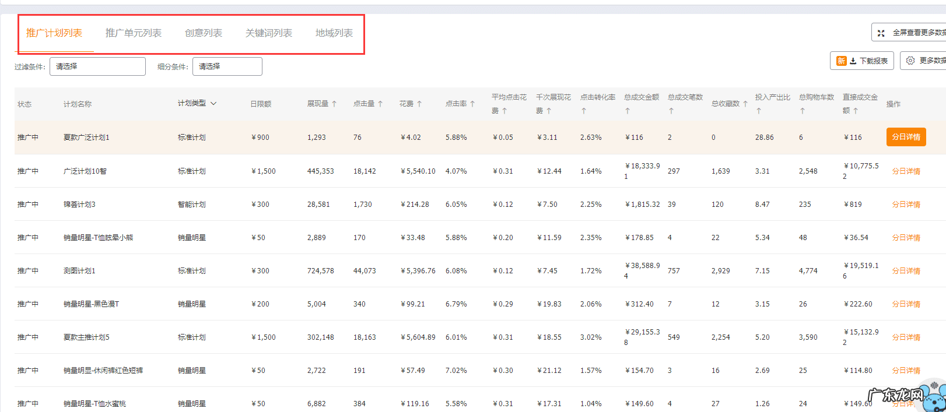The height and width of the screenshot is (412, 946).
Task: Click the 点击率 sort arrow
Action: (x=472, y=104)
